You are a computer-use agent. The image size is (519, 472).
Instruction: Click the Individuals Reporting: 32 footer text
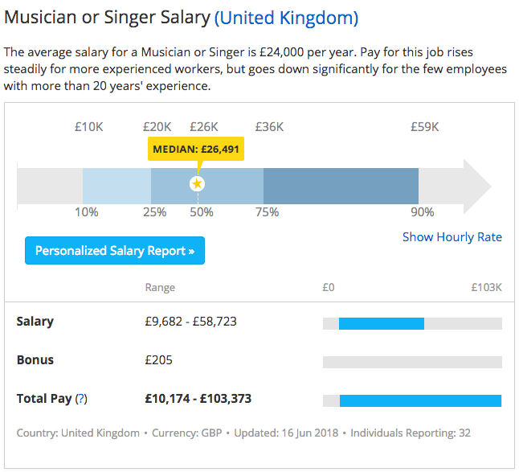tap(411, 433)
